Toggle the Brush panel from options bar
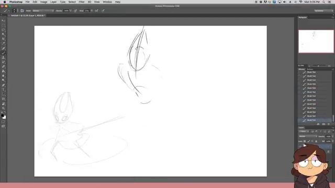Viewport: 335px width, 188px height. (x=22, y=10)
